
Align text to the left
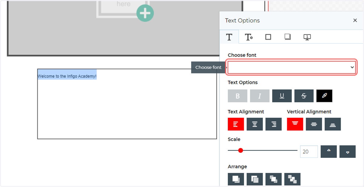(x=236, y=124)
